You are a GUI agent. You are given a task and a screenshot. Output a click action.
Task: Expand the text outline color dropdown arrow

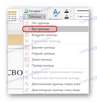[x=71, y=16]
